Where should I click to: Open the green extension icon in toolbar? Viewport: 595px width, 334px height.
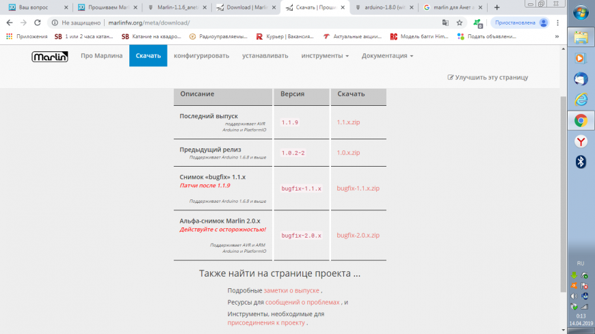tap(478, 23)
